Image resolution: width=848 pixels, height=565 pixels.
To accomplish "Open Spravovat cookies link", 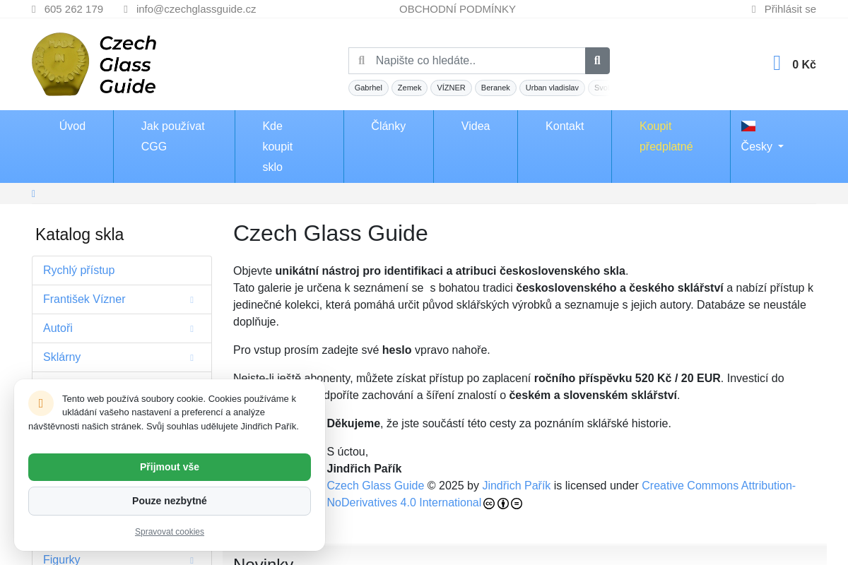I will click(170, 532).
